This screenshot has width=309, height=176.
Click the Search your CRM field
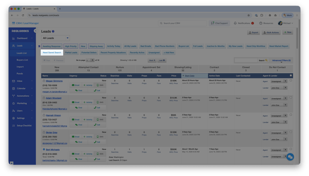(x=183, y=23)
